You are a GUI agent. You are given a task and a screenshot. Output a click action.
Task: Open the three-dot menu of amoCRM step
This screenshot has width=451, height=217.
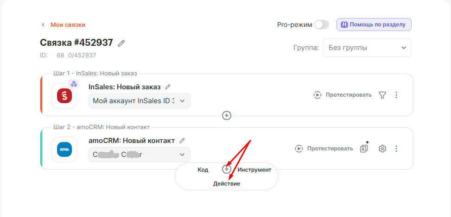point(396,149)
